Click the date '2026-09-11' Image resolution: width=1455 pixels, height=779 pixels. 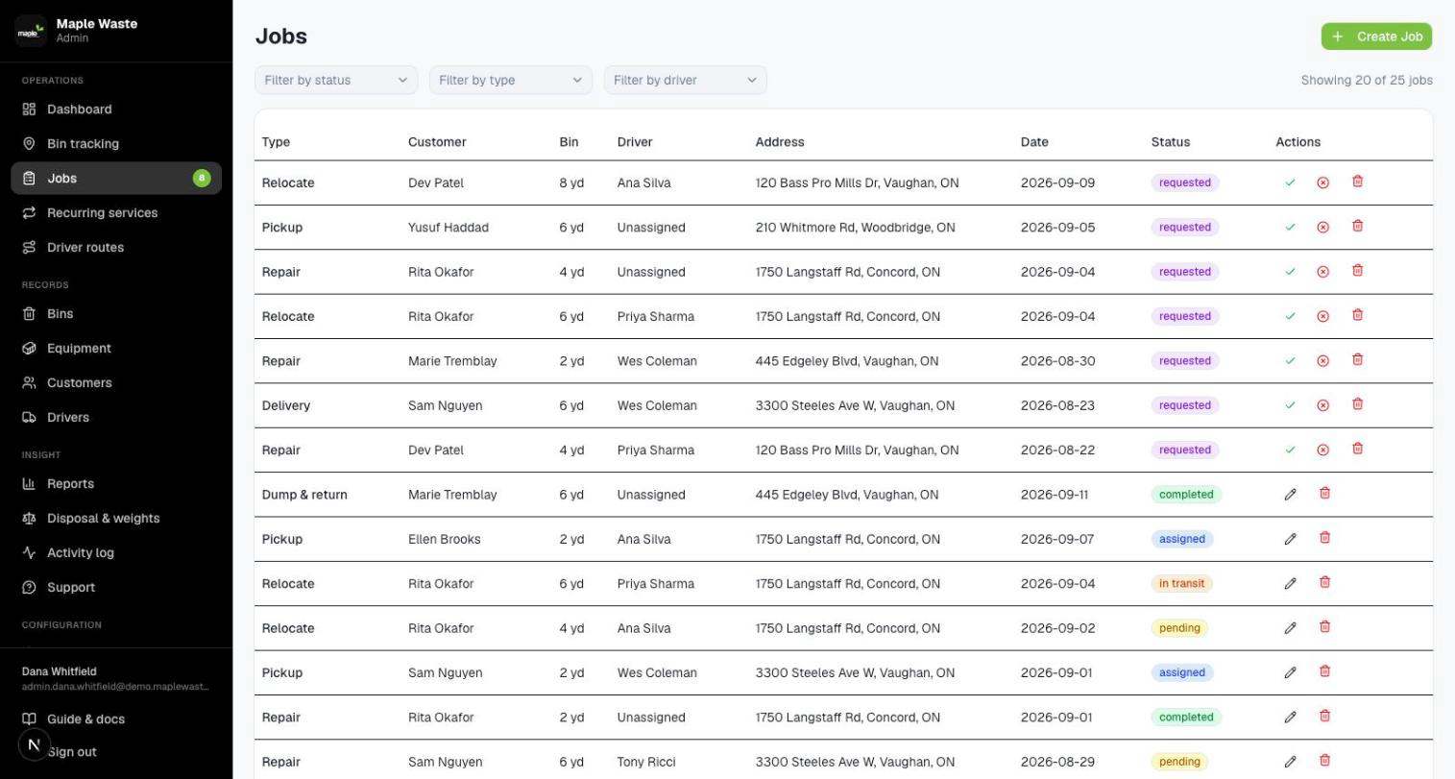(1055, 495)
